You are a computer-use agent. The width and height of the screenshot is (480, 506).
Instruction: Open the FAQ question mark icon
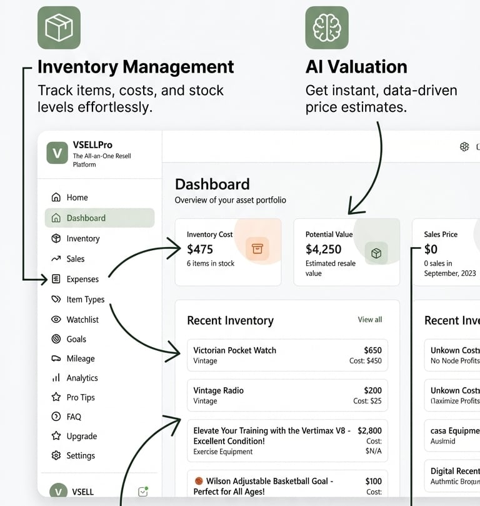pos(56,417)
